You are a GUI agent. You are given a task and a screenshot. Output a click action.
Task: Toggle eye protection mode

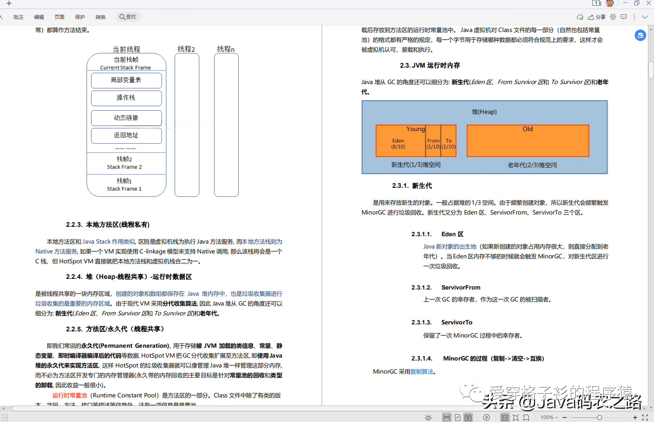pos(428,417)
